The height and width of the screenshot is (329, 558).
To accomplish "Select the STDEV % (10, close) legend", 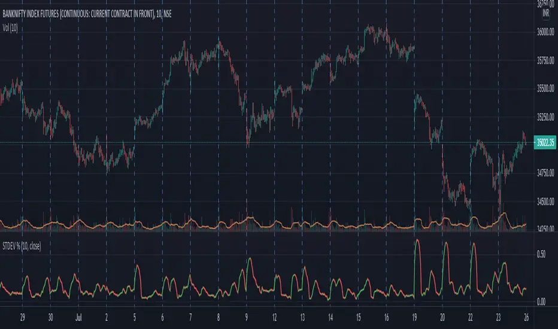I will [x=29, y=245].
